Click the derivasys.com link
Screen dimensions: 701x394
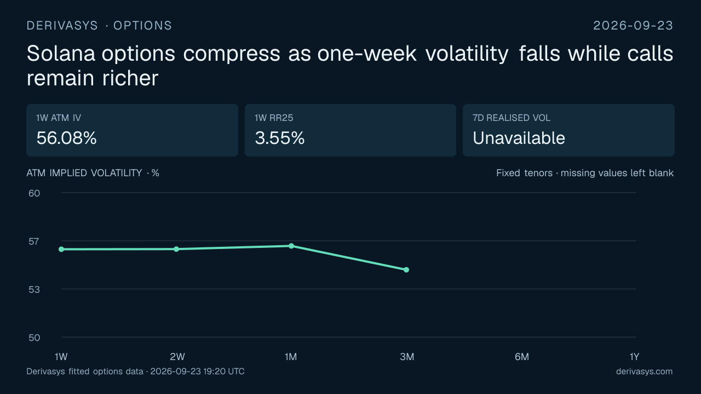tap(644, 372)
